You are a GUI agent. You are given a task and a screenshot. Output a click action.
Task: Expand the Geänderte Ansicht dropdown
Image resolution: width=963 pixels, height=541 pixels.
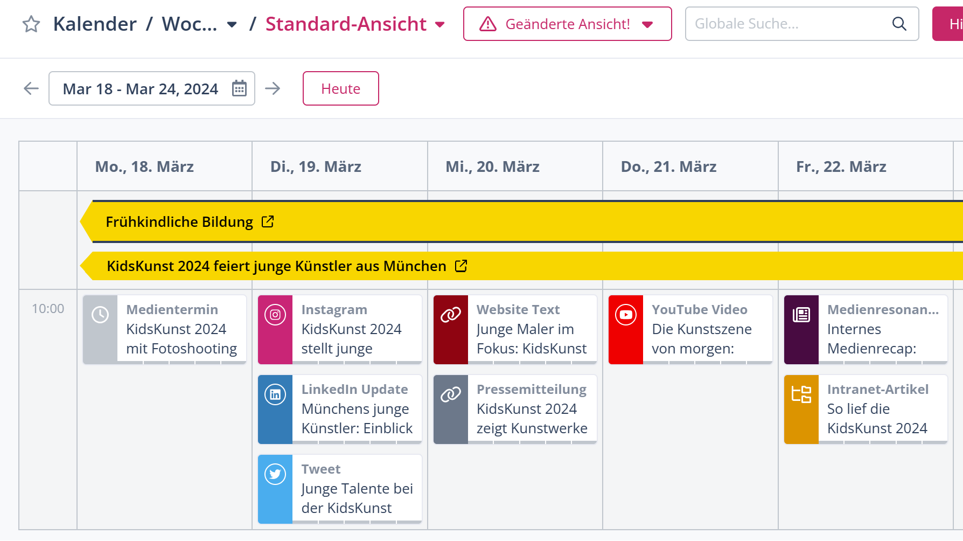[x=647, y=24]
